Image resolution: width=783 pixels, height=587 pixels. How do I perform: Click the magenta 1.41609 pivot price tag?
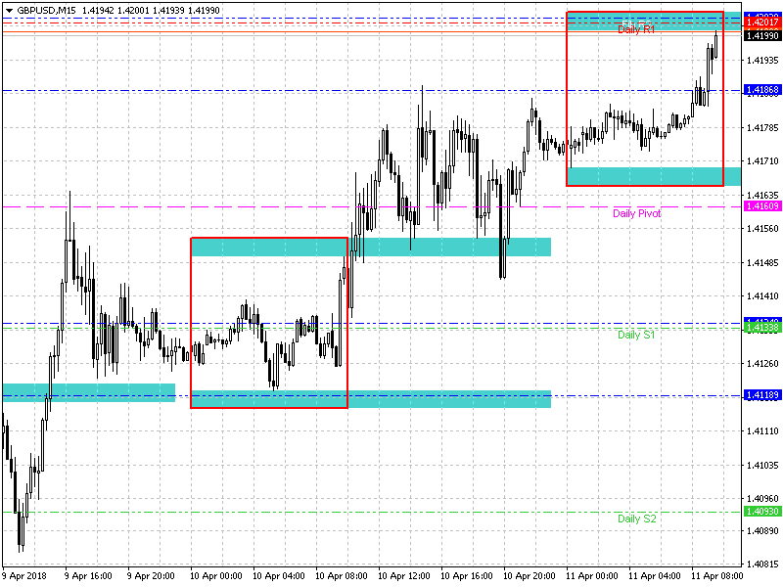[761, 206]
